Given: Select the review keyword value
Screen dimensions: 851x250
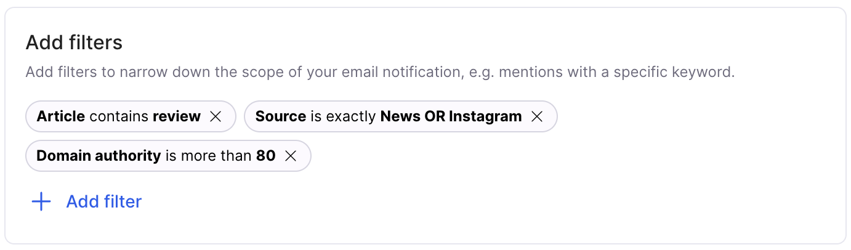Looking at the screenshot, I should pos(177,116).
